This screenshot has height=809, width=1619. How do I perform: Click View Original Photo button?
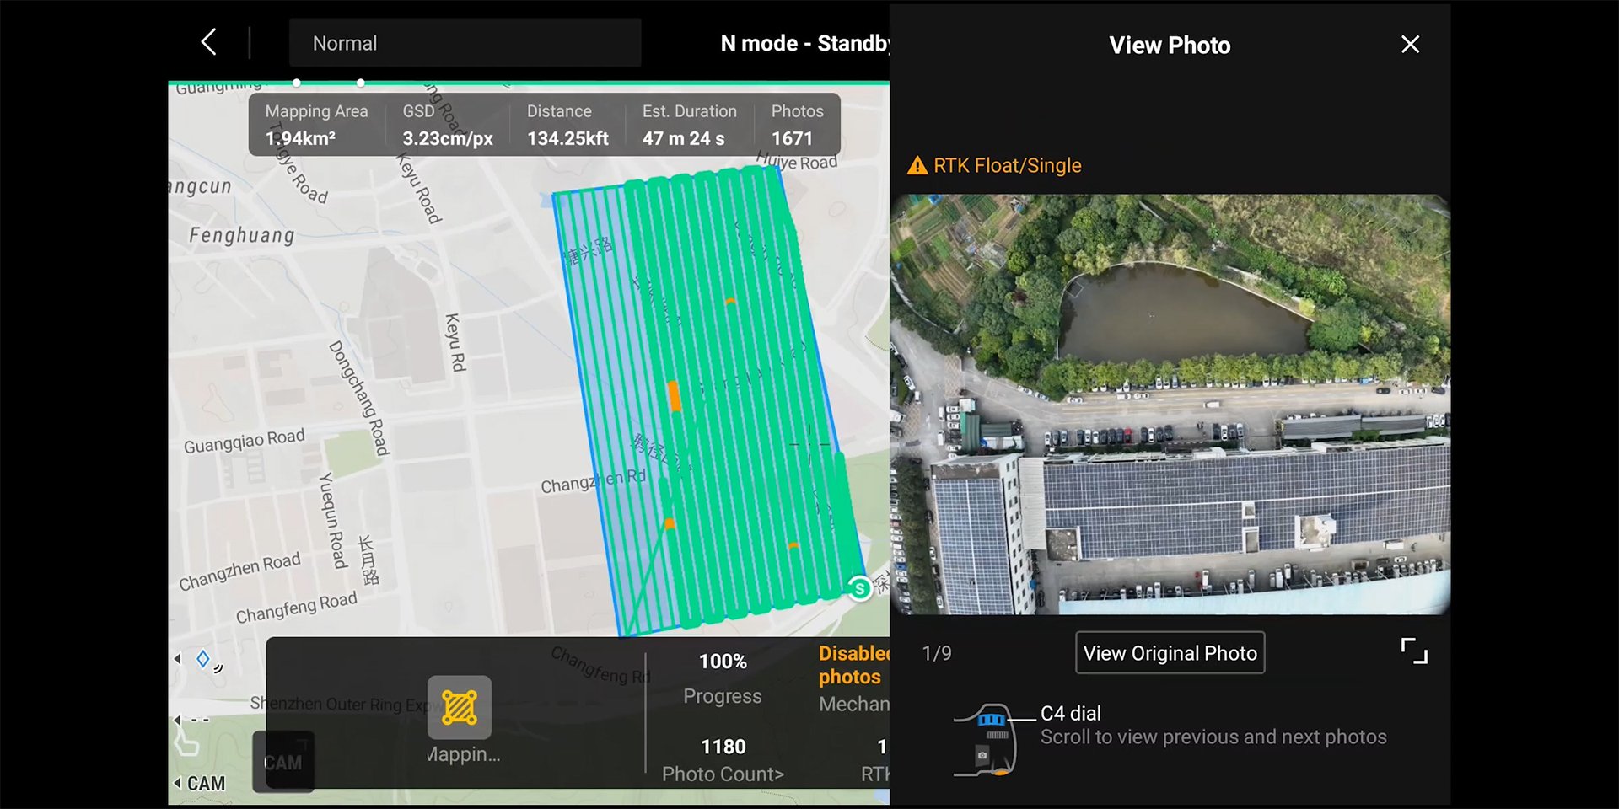(x=1170, y=653)
